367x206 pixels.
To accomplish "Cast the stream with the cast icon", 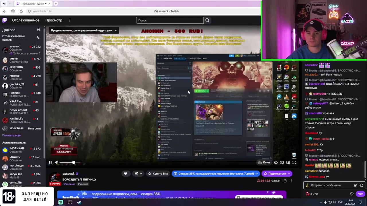I will pyautogui.click(x=282, y=162).
